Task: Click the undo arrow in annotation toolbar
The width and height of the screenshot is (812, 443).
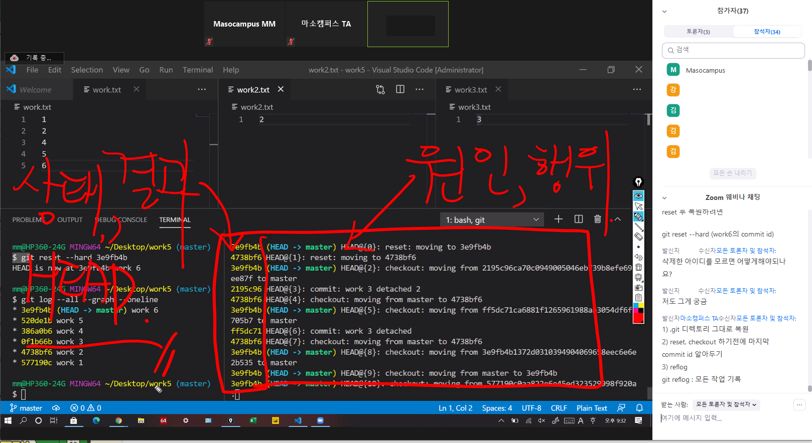Action: [638, 257]
